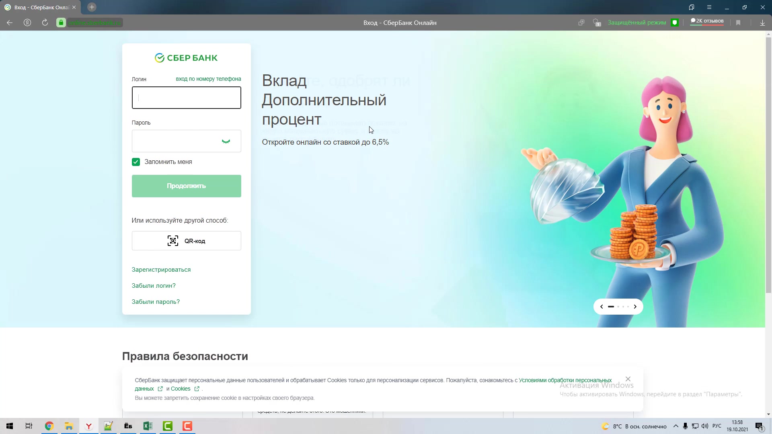Open 'вход по номеру телефона' link
The width and height of the screenshot is (772, 434).
pos(208,79)
